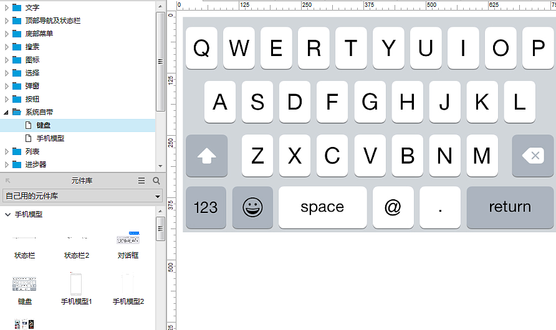Click the 元件库 panel pop-out arrow icon

tap(8, 181)
